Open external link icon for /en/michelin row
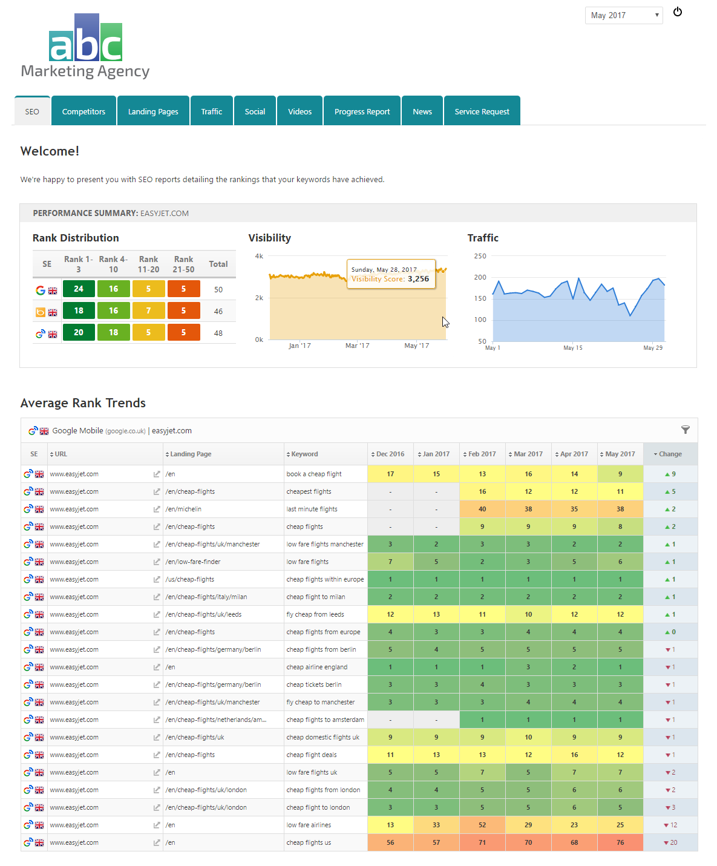 coord(157,510)
